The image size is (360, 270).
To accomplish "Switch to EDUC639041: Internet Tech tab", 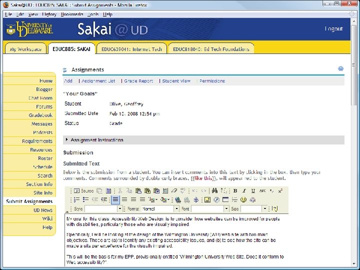I will point(131,49).
